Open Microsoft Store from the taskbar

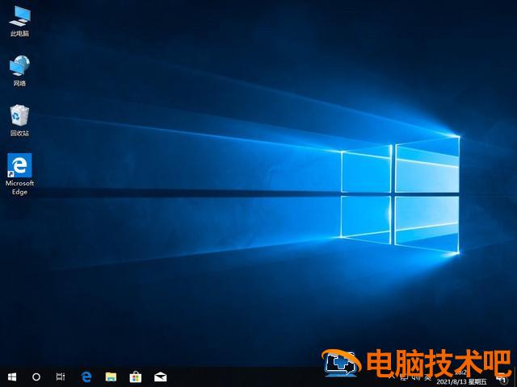136,377
